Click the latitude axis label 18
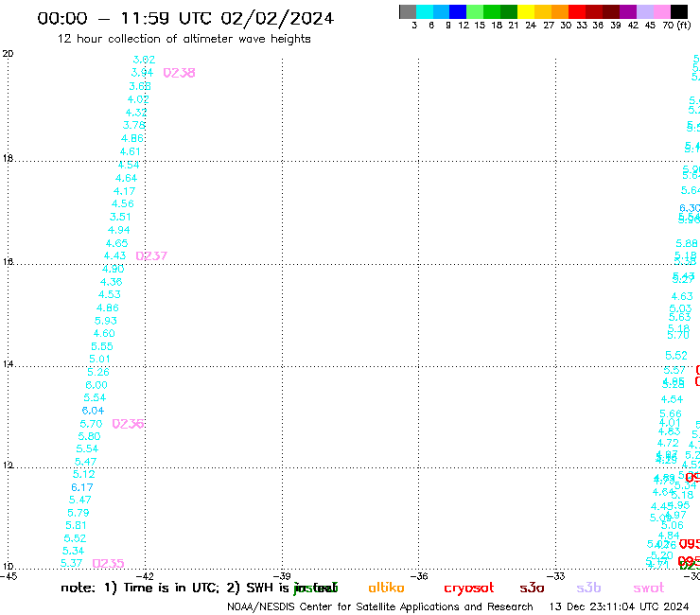Viewport: 700px width, 615px height. (x=8, y=159)
